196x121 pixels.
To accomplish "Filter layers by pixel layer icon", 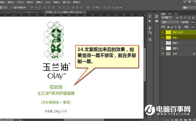I will point(177,17).
